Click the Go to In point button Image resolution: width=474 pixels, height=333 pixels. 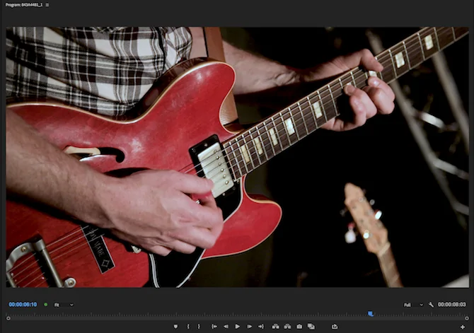[x=214, y=327]
